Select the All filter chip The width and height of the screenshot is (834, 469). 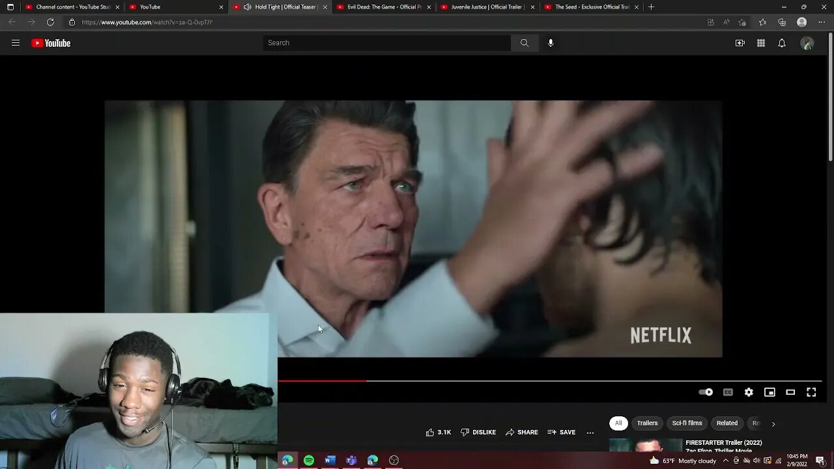coord(618,423)
